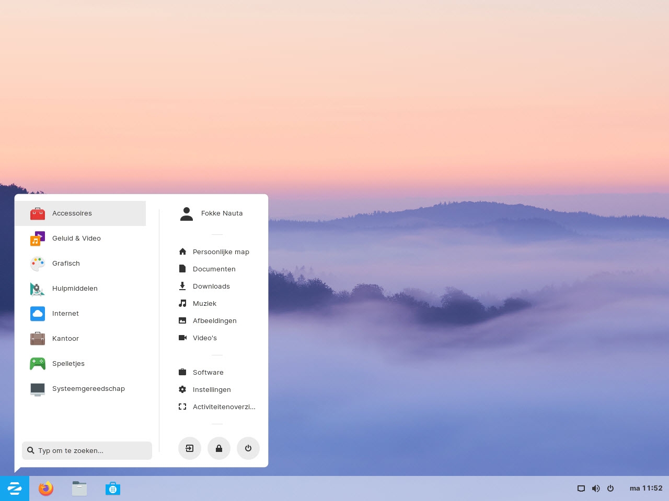Click the log out button
Viewport: 669px width, 501px height.
190,448
